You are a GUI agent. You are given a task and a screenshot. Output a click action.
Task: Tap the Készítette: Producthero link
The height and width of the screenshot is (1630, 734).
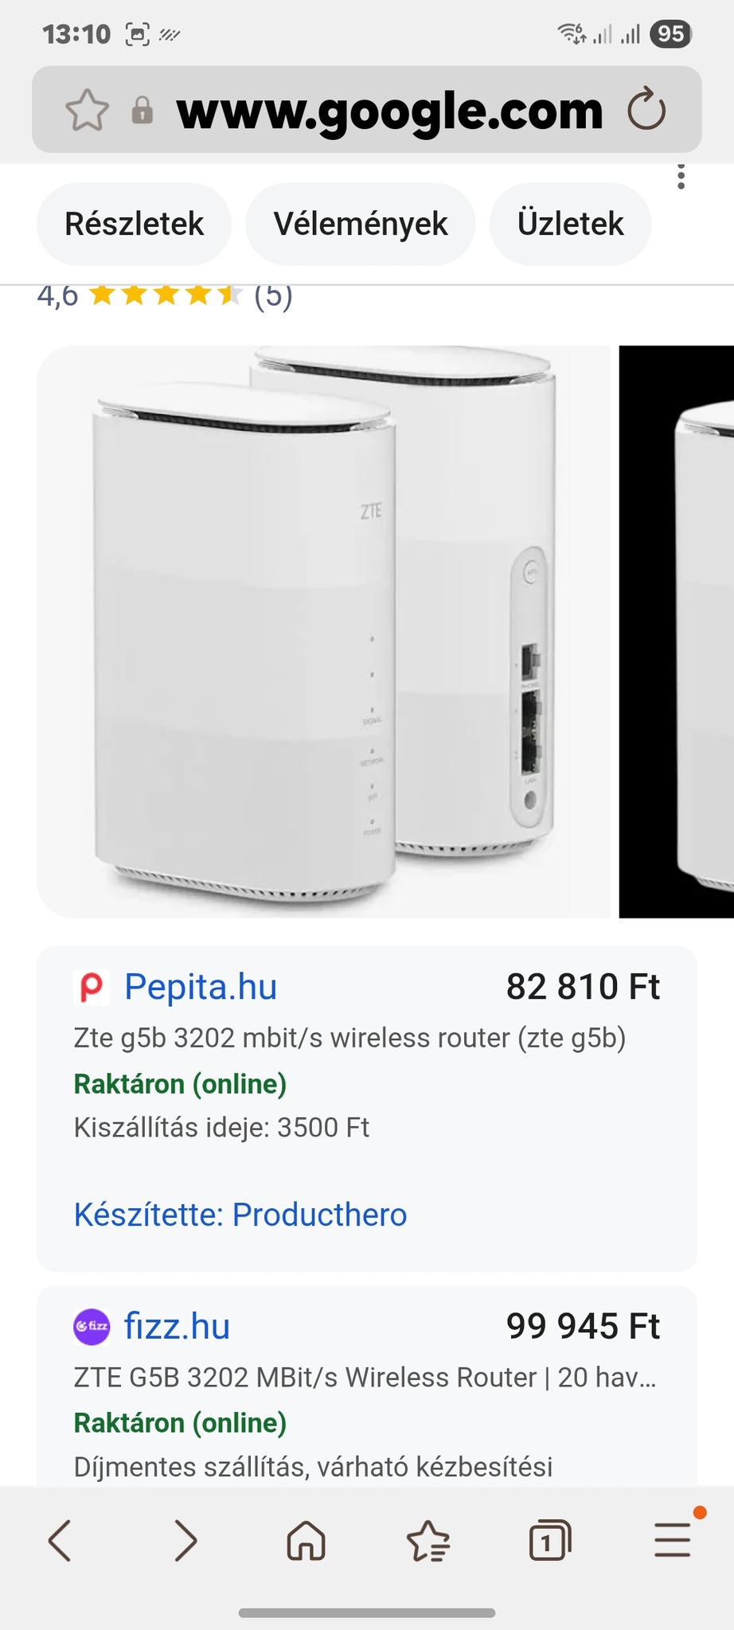240,1215
